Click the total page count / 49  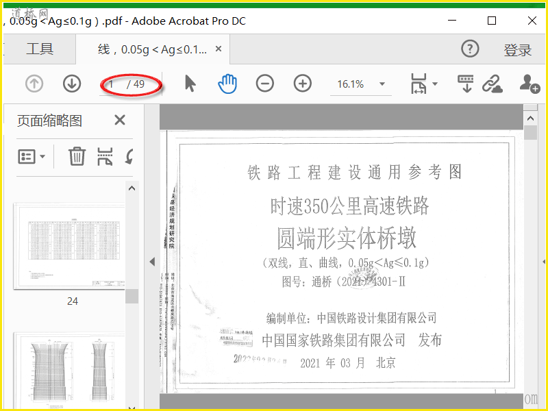tap(136, 84)
